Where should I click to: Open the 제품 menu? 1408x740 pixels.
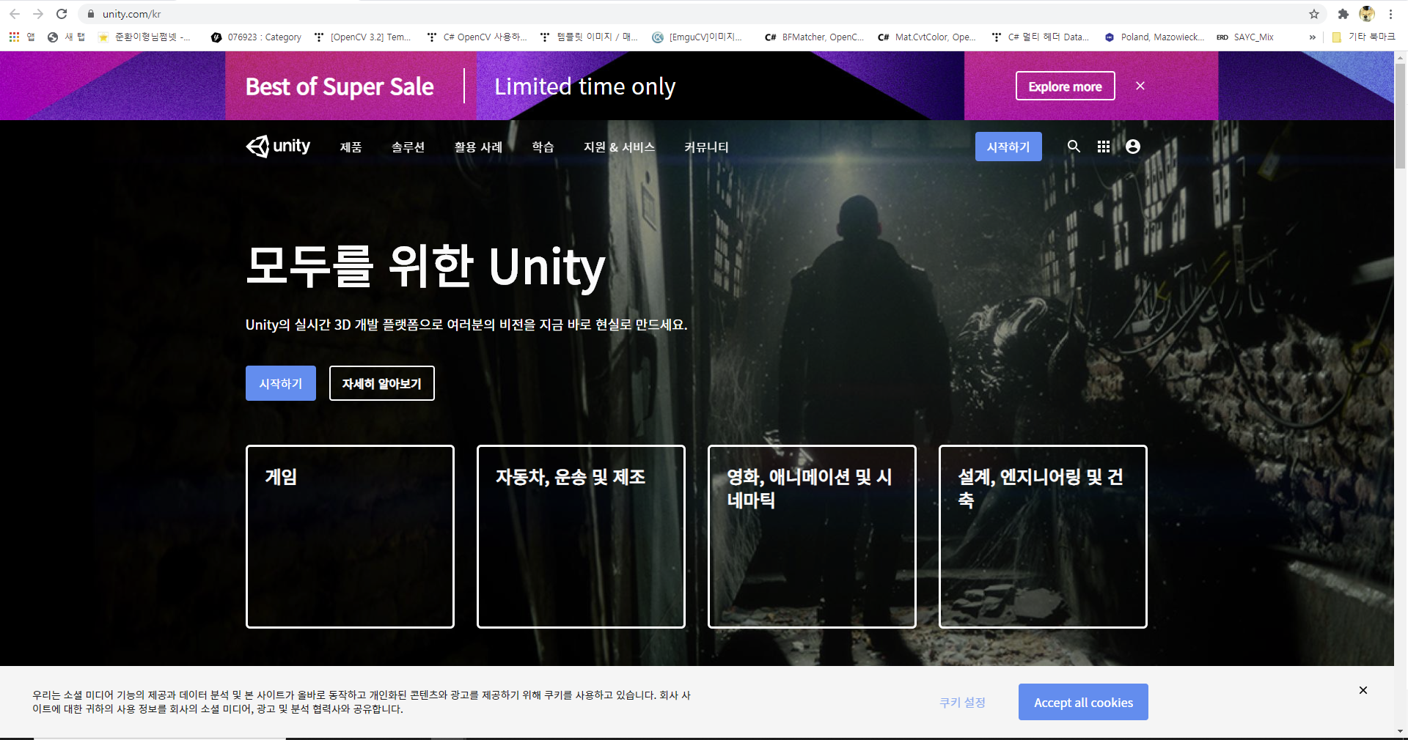click(351, 147)
